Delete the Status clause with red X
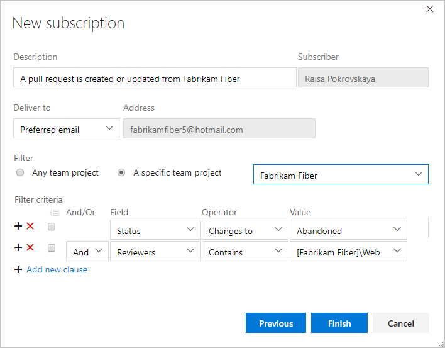The width and height of the screenshot is (445, 348). [30, 226]
